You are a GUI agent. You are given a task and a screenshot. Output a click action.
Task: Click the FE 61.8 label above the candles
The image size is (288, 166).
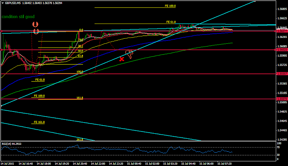[171, 22]
